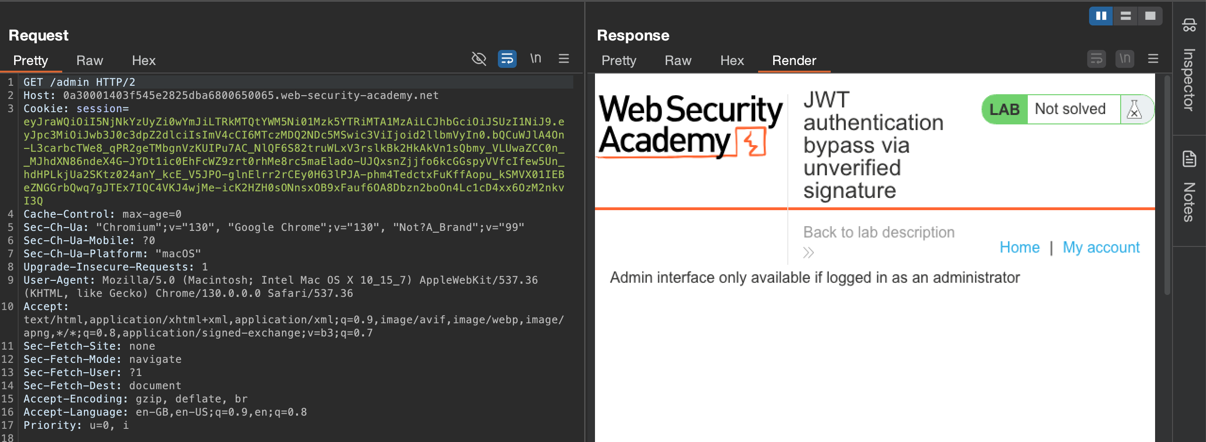Click the Home link in rendered page
The height and width of the screenshot is (442, 1206).
click(1019, 247)
